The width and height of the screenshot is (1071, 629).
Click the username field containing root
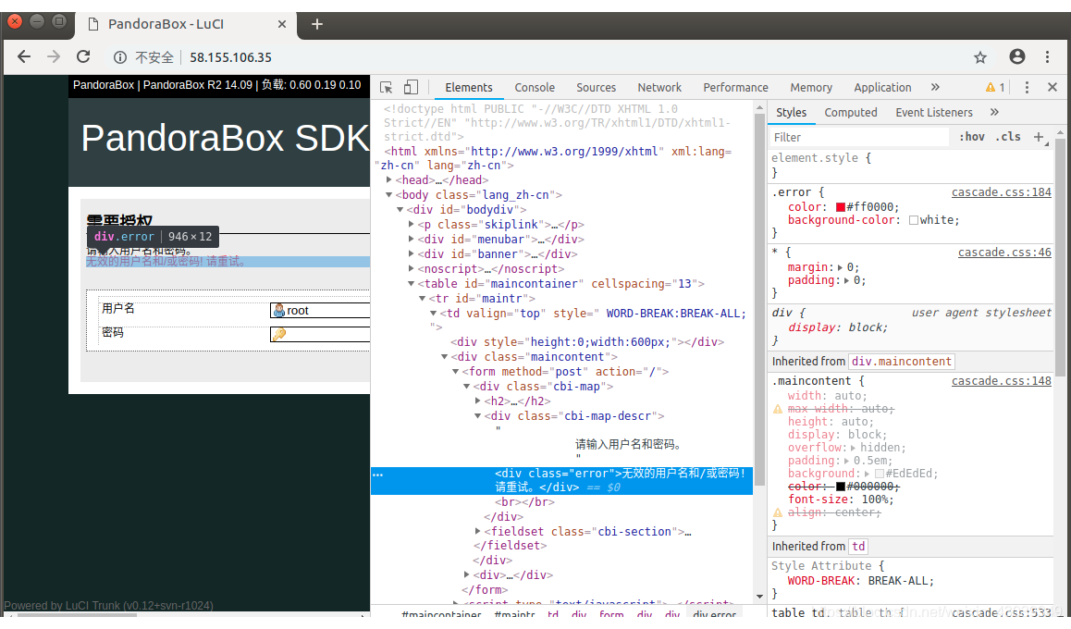(320, 311)
